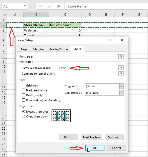
Task: Select column C header
Action: [x=65, y=15]
